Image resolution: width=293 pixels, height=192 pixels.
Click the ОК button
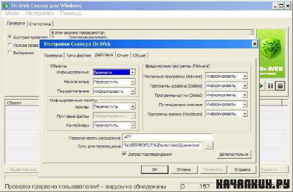pos(155,170)
